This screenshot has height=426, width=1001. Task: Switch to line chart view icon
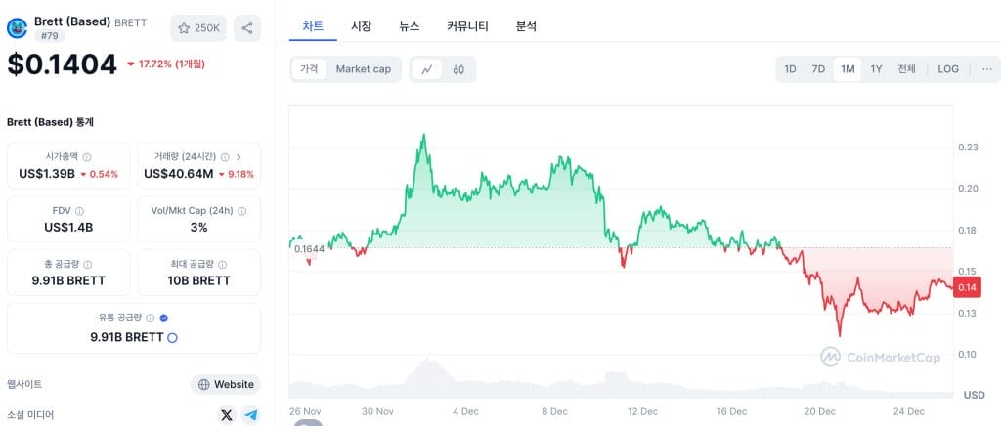(x=427, y=69)
